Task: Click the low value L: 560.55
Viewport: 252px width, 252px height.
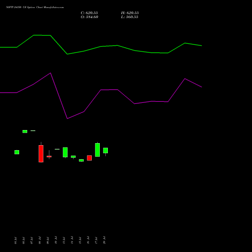Action: tap(130, 17)
